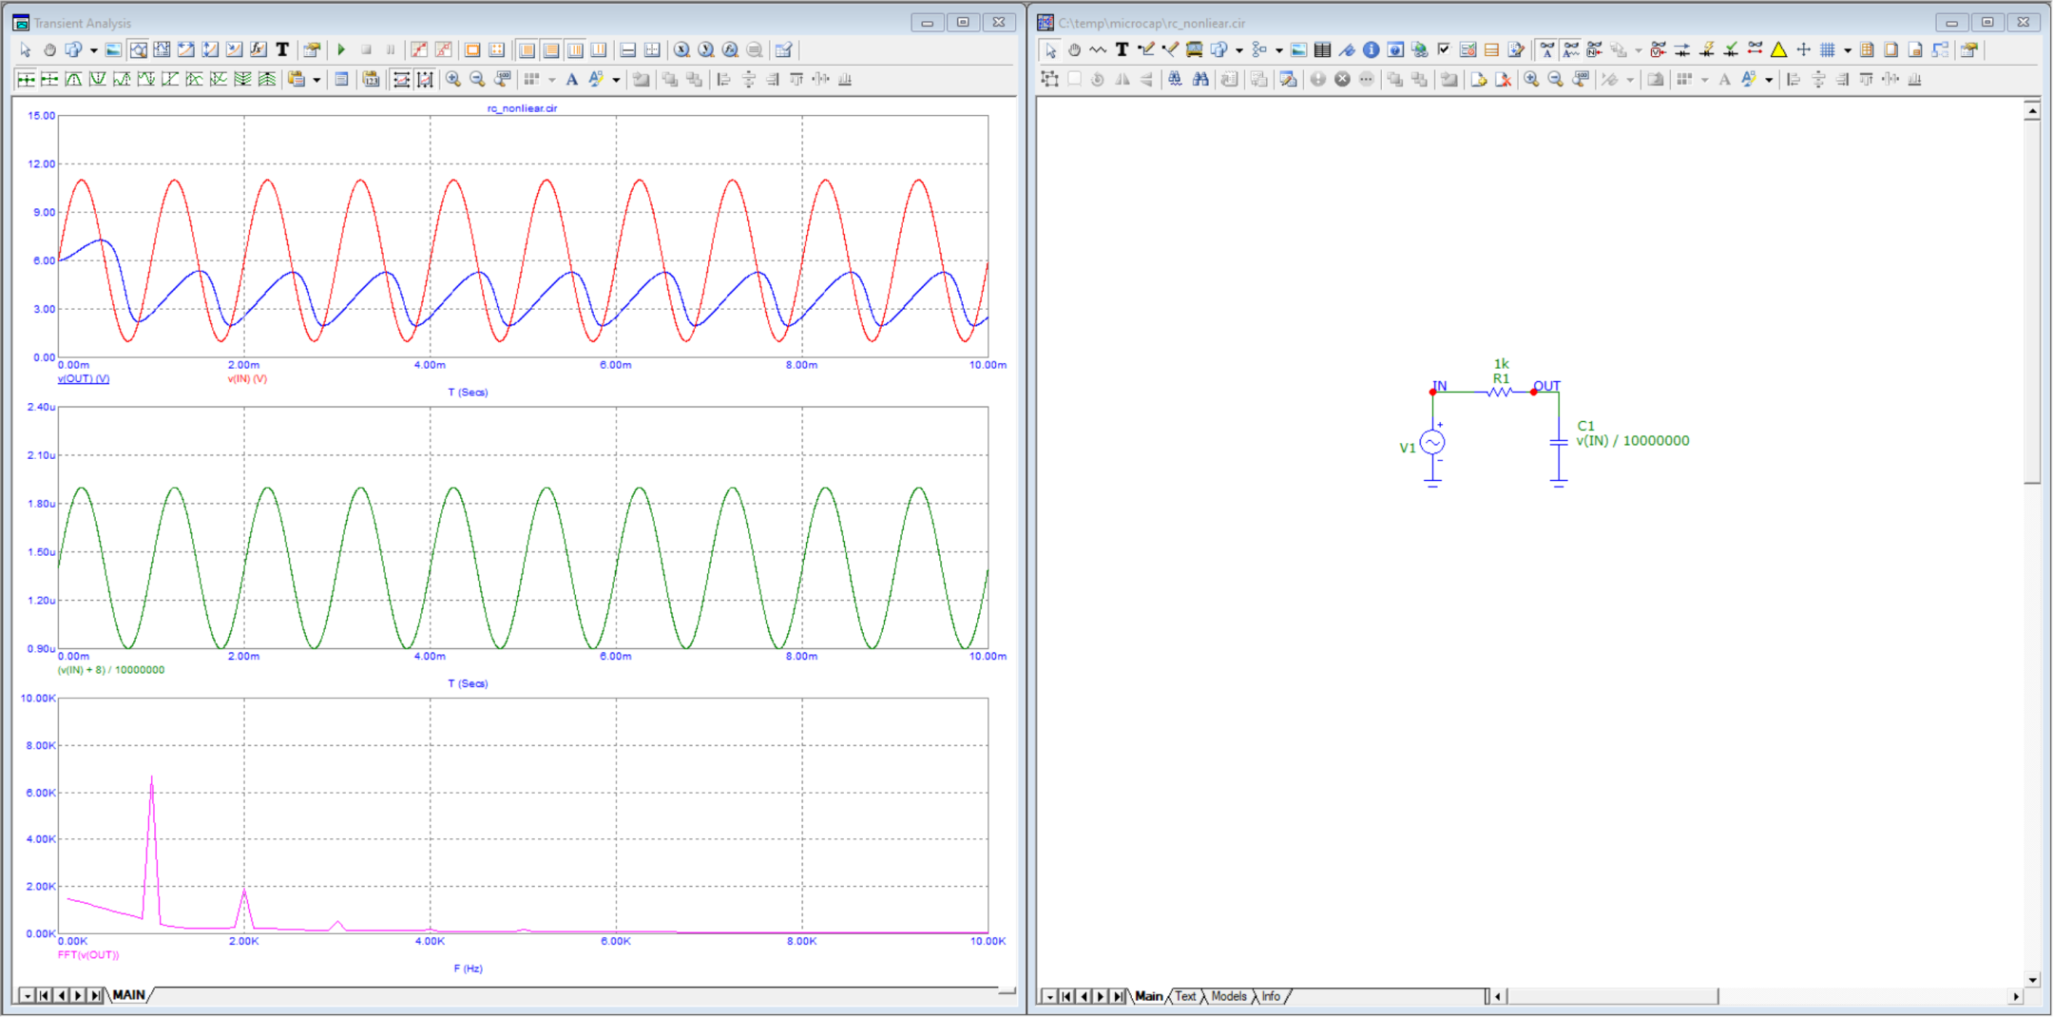Image resolution: width=2053 pixels, height=1017 pixels.
Task: Open font style dropdown arrow in schematic toolbar
Action: (1769, 81)
